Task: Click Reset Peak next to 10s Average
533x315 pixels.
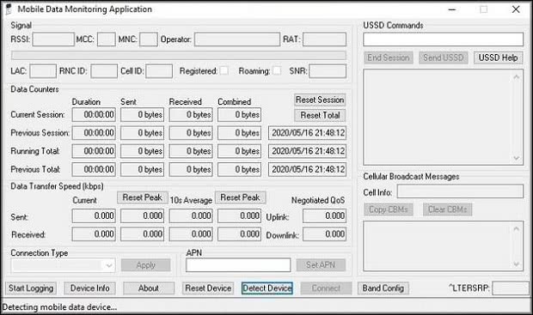Action: tap(241, 197)
